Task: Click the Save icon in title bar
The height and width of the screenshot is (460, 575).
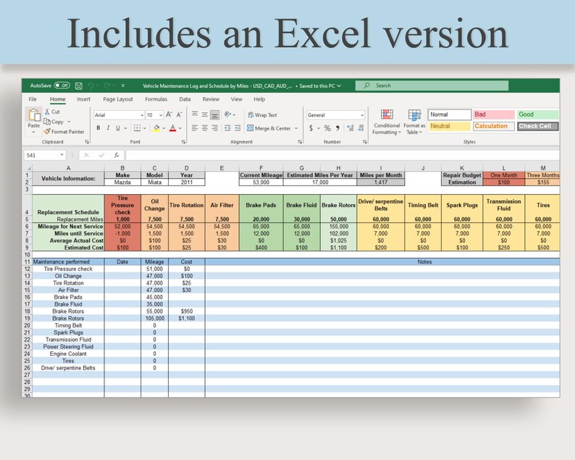Action: (x=78, y=85)
